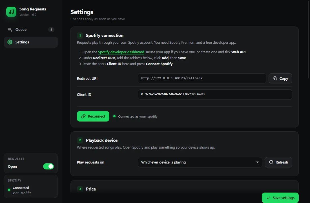Click the REQUESTS card header
Viewport: 310px width, 203px height.
pos(16,159)
